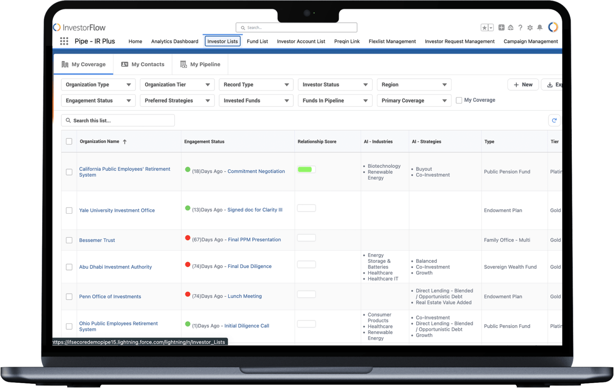Open the notifications bell
This screenshot has width=614, height=388.
coord(540,27)
